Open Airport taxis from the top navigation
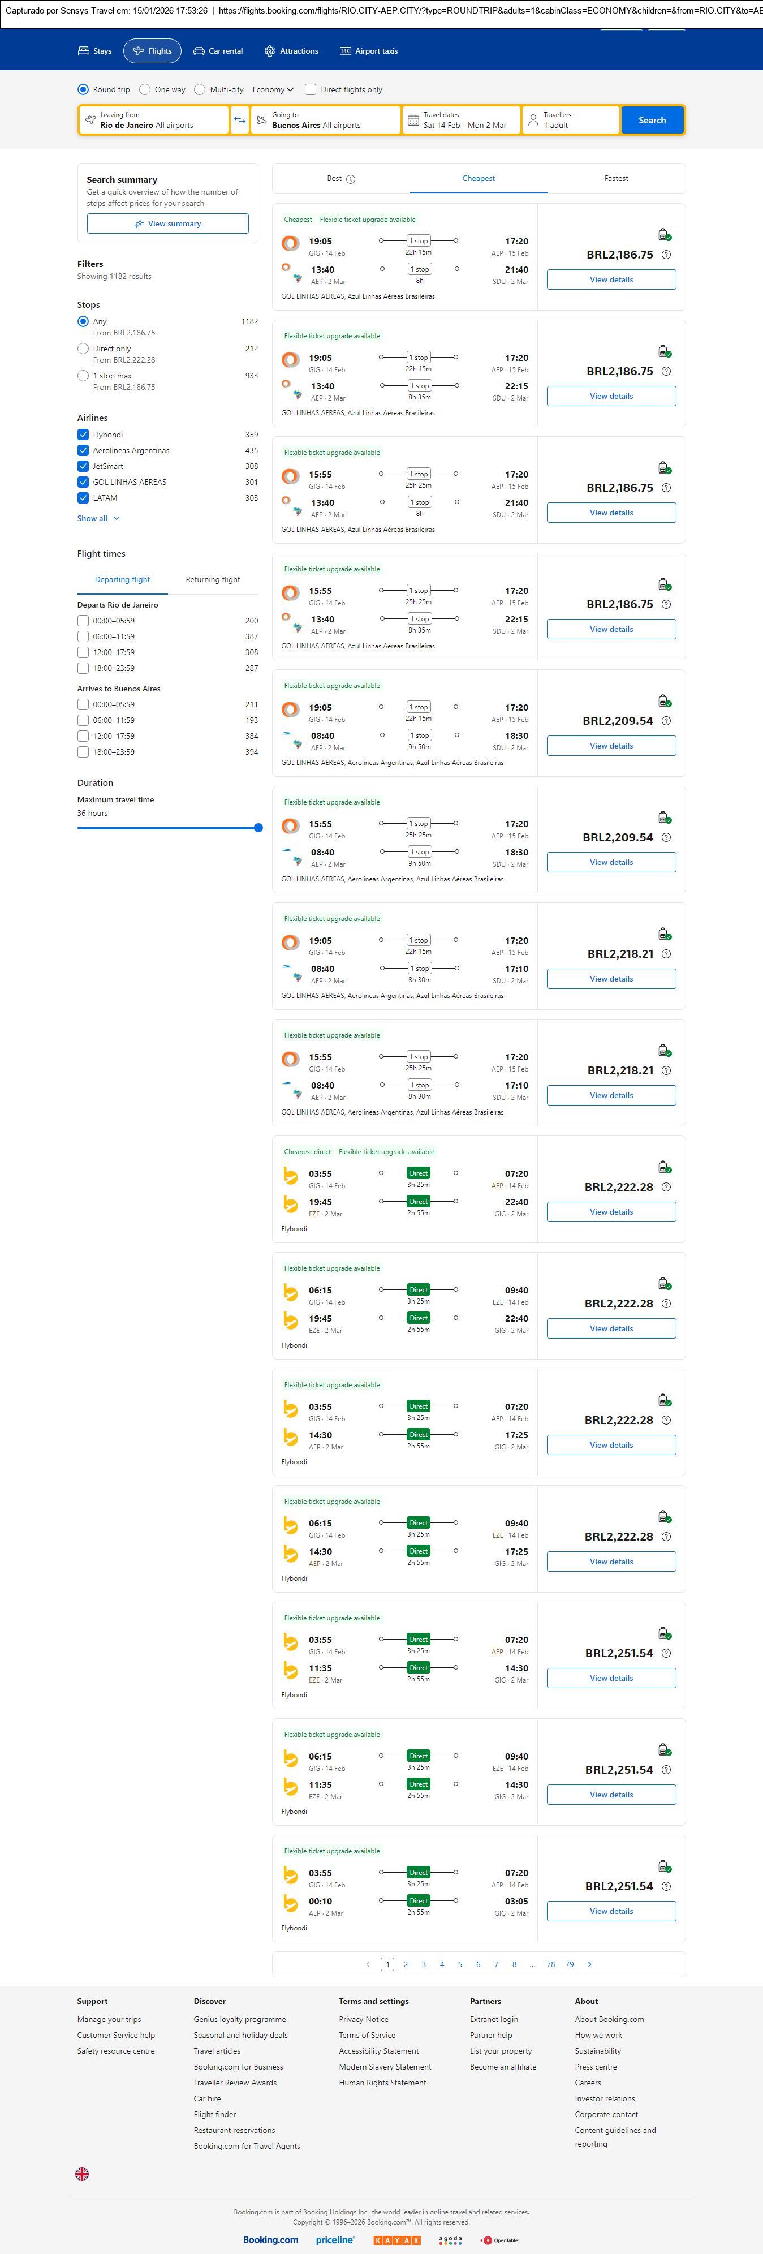 point(368,51)
